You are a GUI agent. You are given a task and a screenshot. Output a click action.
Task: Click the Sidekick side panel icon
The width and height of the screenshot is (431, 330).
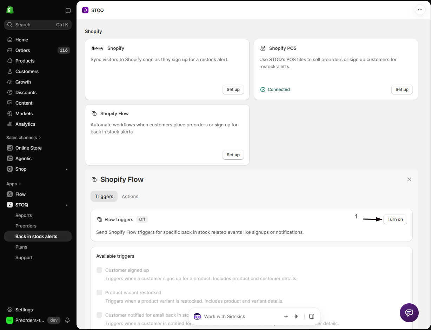click(x=312, y=316)
